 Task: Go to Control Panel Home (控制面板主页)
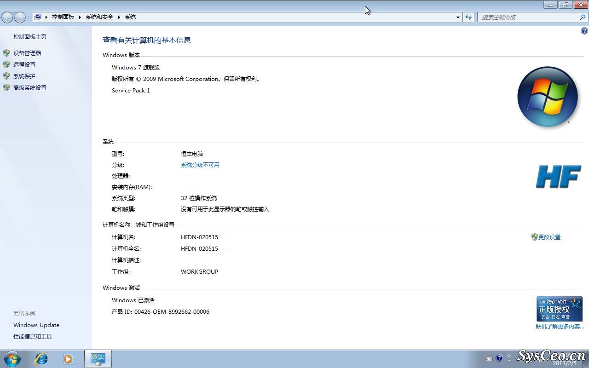[30, 37]
